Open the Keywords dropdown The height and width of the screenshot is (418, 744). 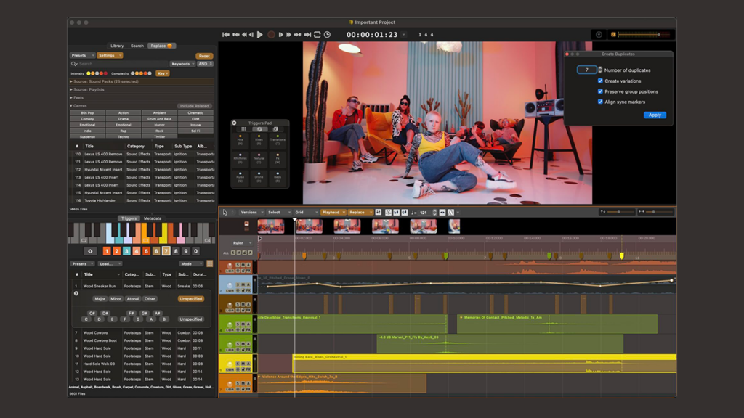[x=182, y=64]
